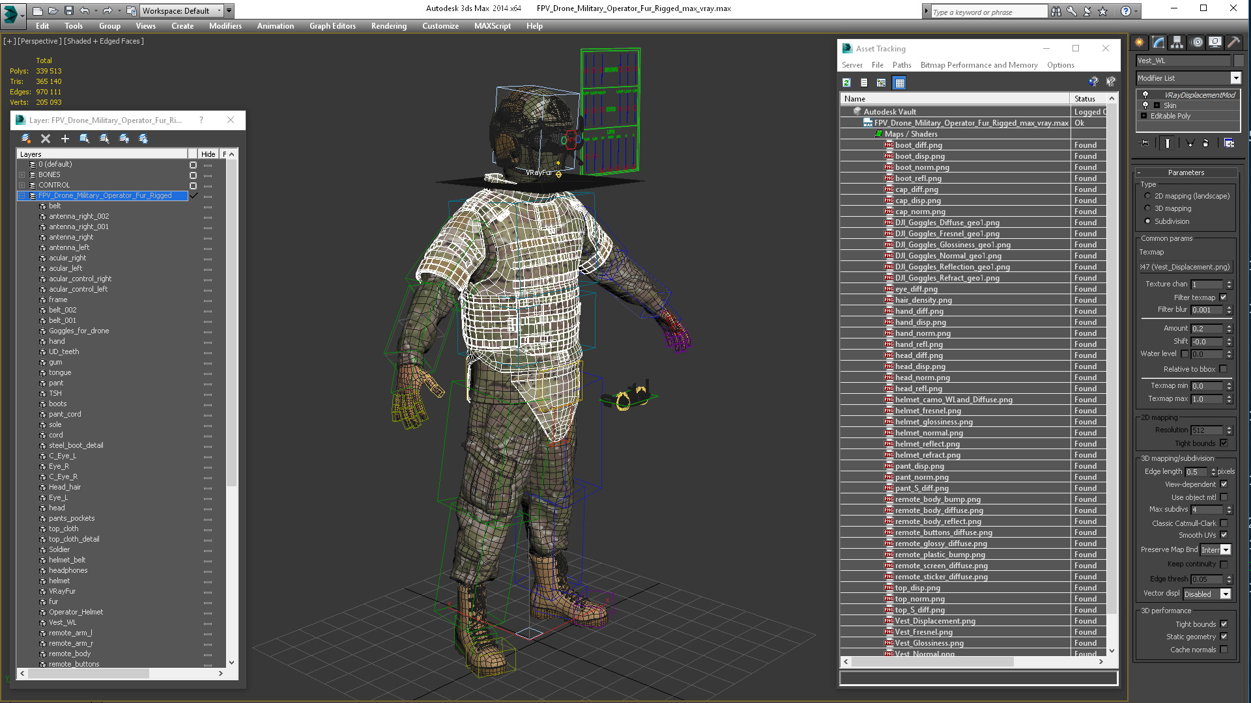Click Status Log icon in Asset Tracking toolbar

click(x=864, y=83)
